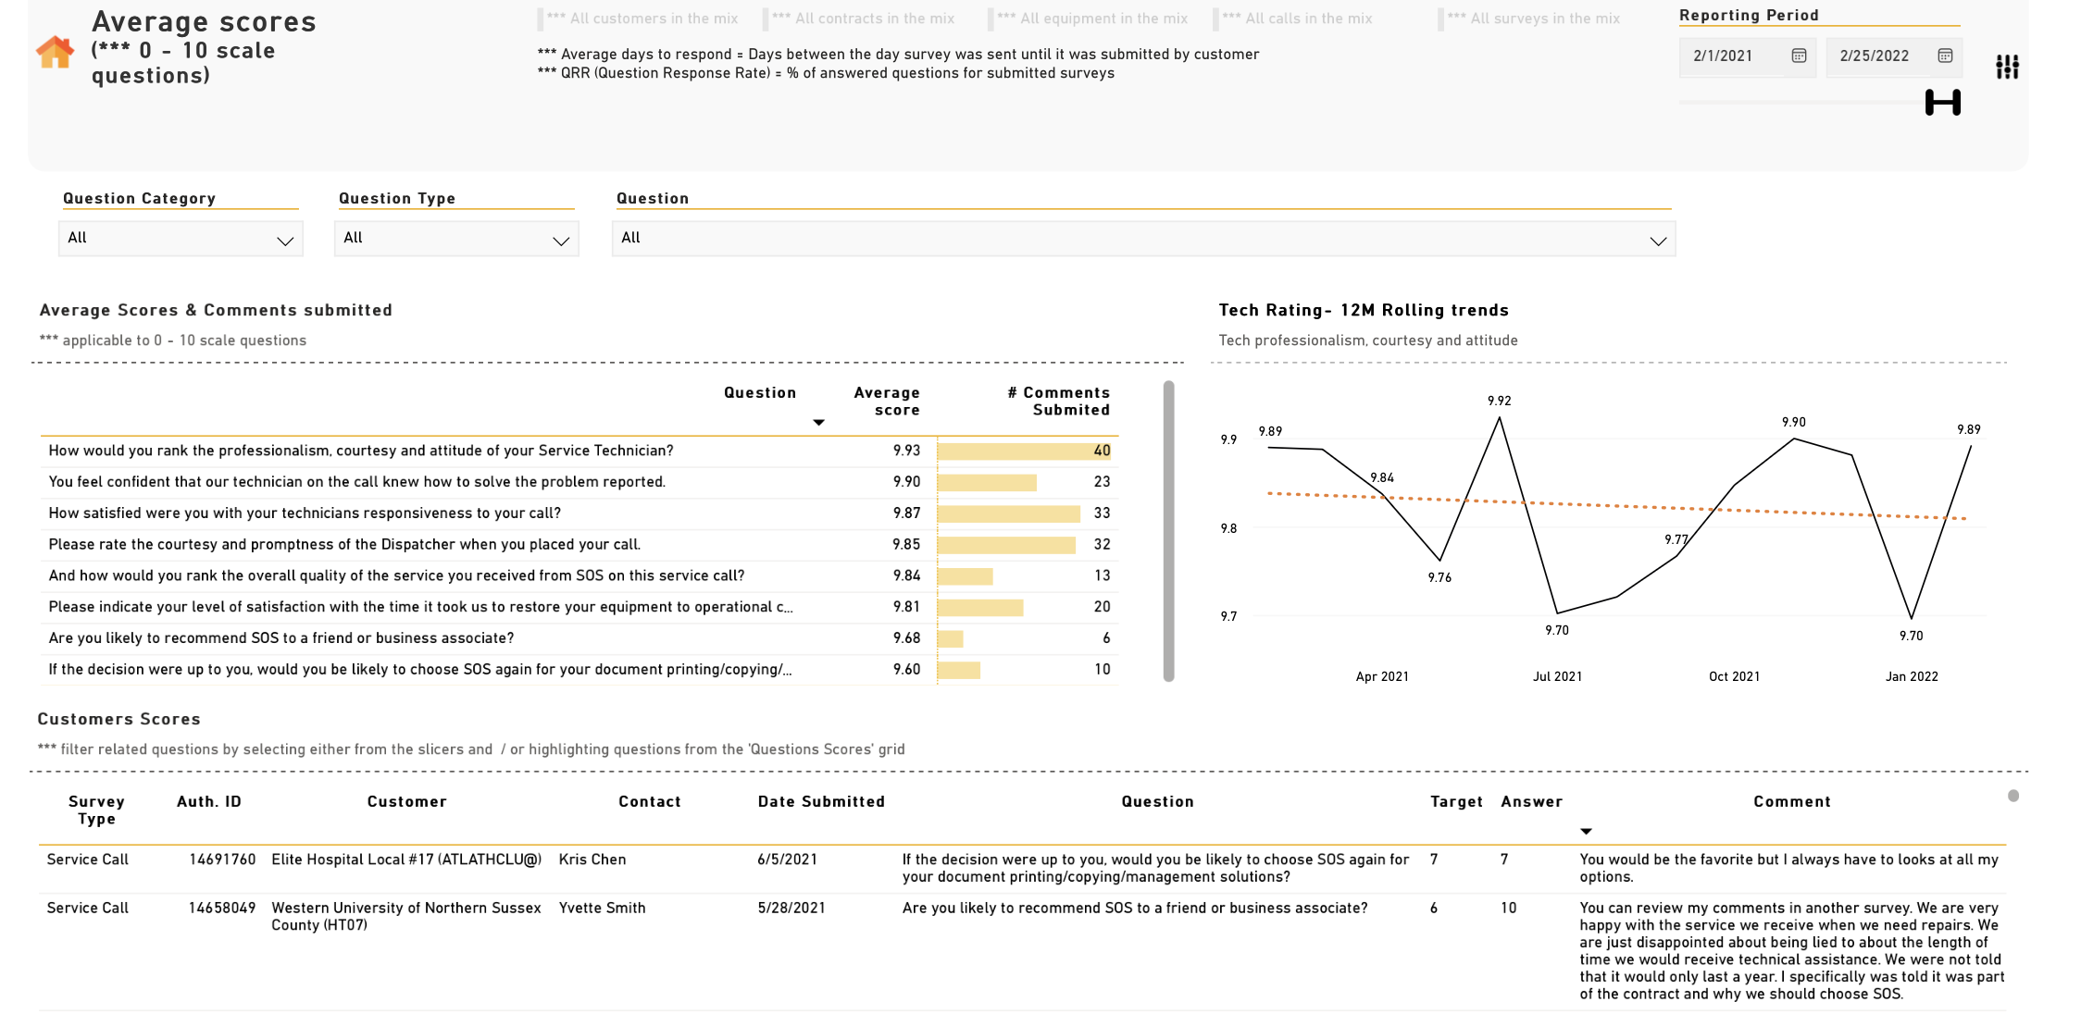Click the 5/28/2021 date submitted cell
Viewport: 2081px width, 1014px height.
[791, 909]
